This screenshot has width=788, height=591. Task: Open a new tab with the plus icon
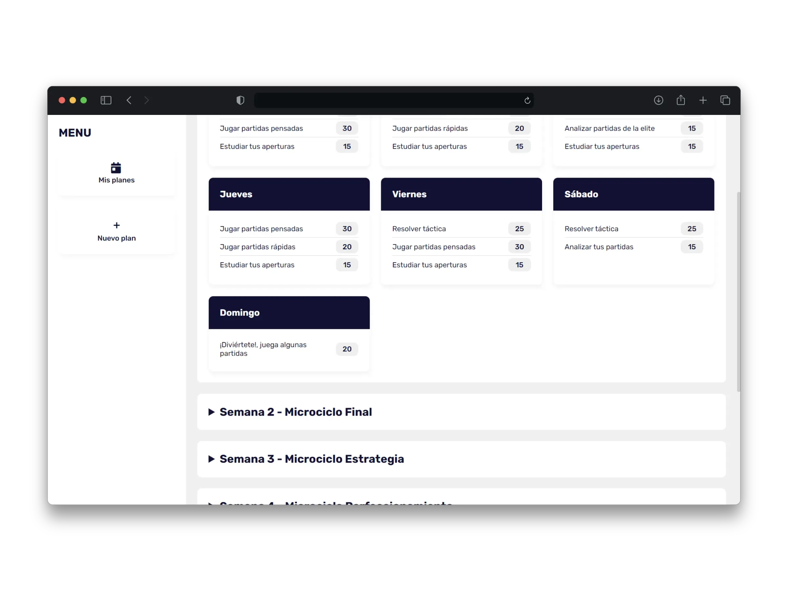pyautogui.click(x=703, y=100)
